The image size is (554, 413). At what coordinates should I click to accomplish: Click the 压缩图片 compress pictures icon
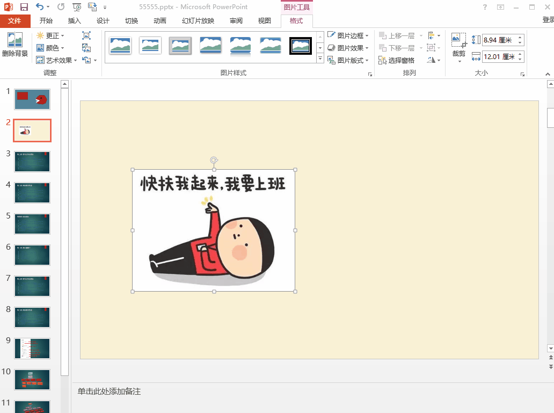click(x=86, y=34)
